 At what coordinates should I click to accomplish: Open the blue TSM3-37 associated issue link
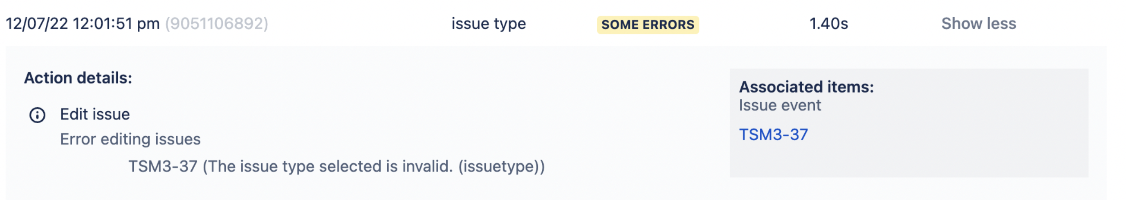click(773, 134)
